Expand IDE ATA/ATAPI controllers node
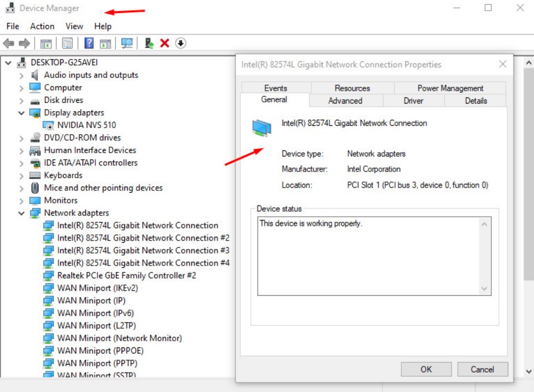 21,163
